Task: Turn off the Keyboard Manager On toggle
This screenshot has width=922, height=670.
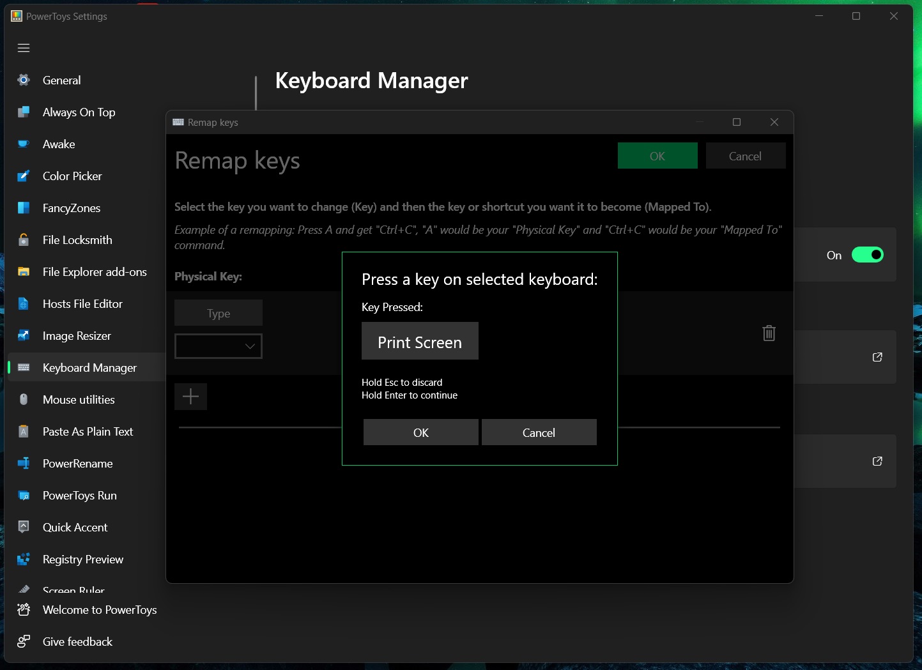Action: [x=867, y=255]
